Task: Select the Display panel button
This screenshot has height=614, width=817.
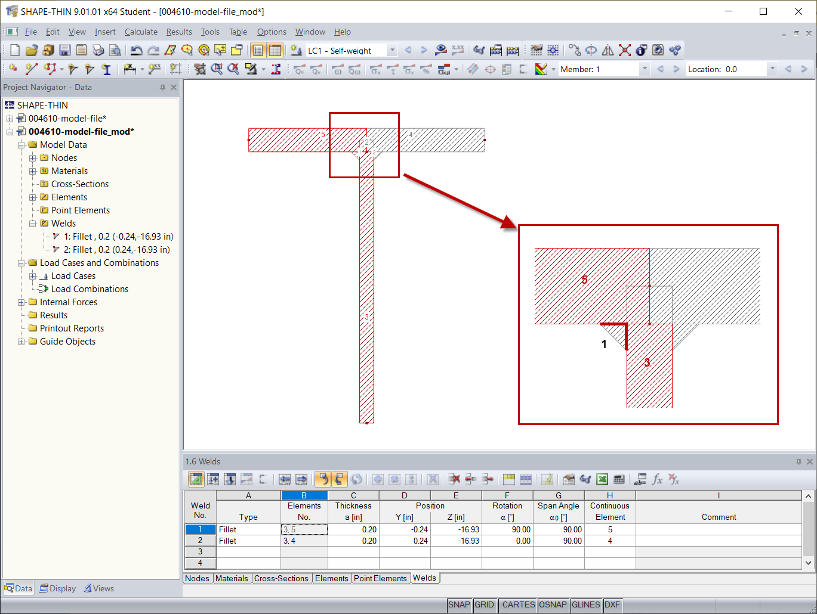Action: [57, 588]
